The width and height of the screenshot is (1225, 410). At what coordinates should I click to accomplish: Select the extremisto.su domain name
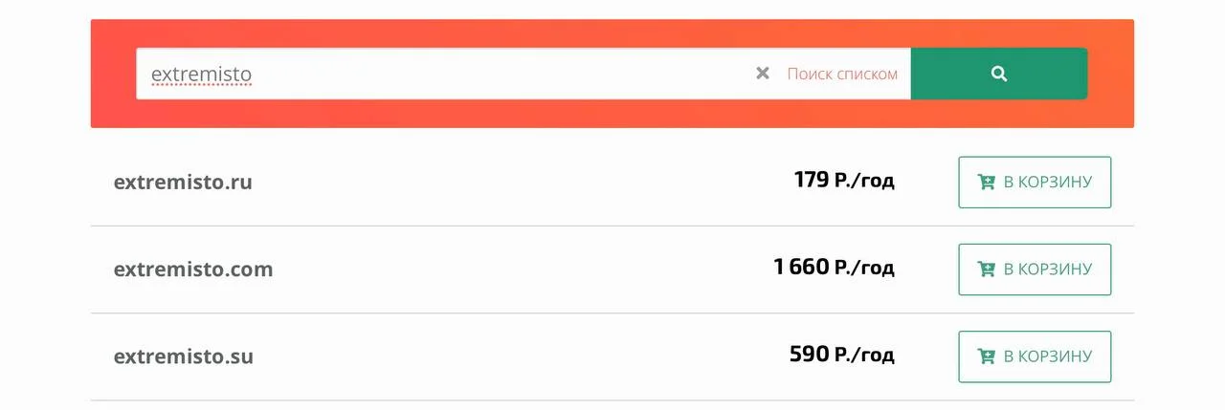(184, 356)
